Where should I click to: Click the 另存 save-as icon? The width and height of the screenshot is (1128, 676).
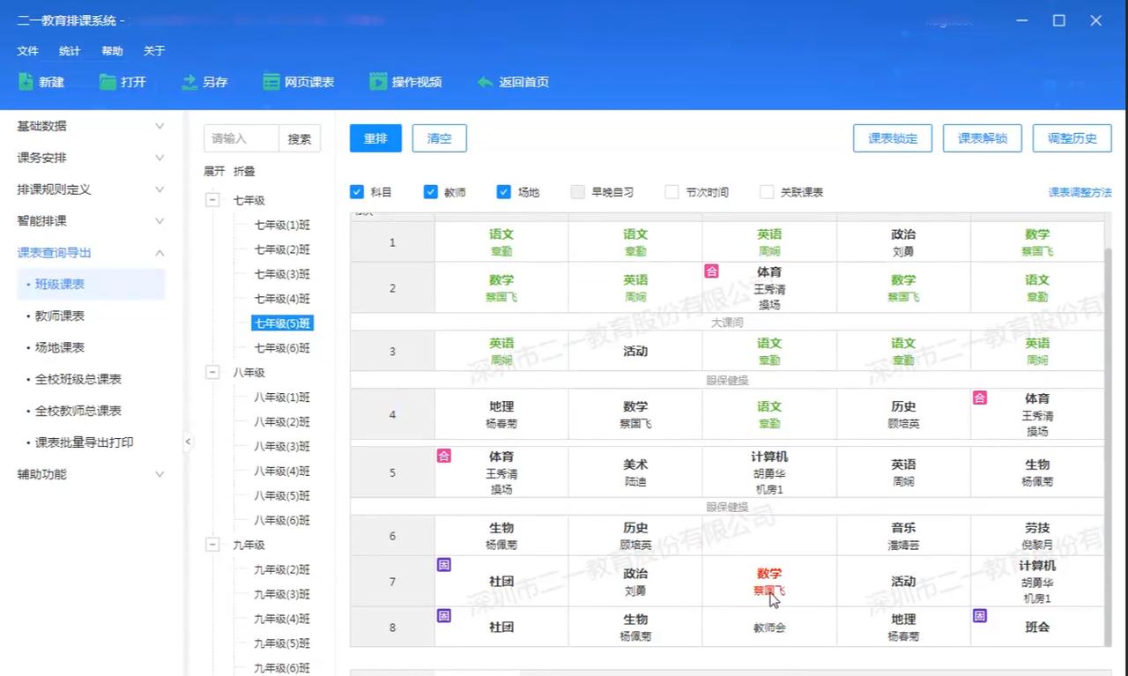click(189, 82)
